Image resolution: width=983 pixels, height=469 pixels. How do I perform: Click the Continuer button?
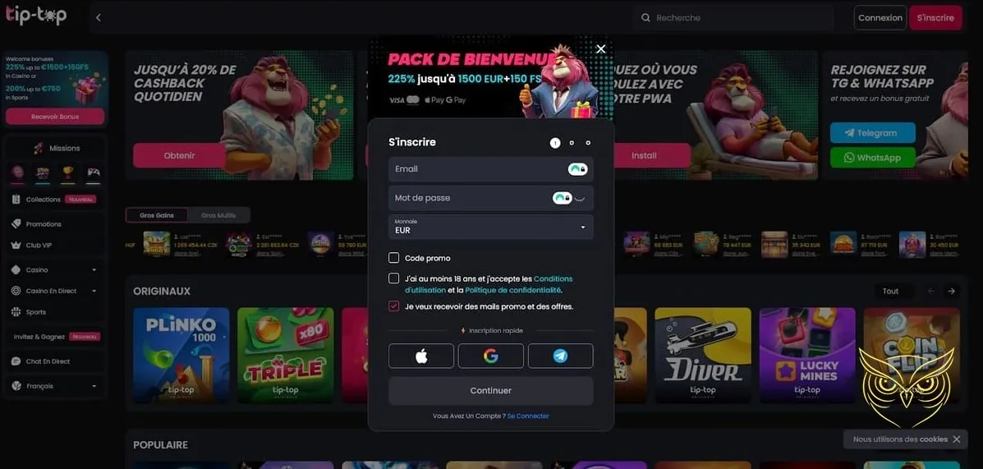click(x=491, y=391)
